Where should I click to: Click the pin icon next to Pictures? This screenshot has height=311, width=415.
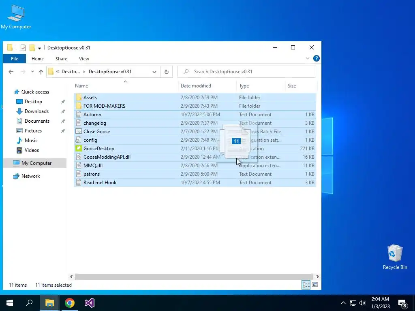pyautogui.click(x=63, y=131)
